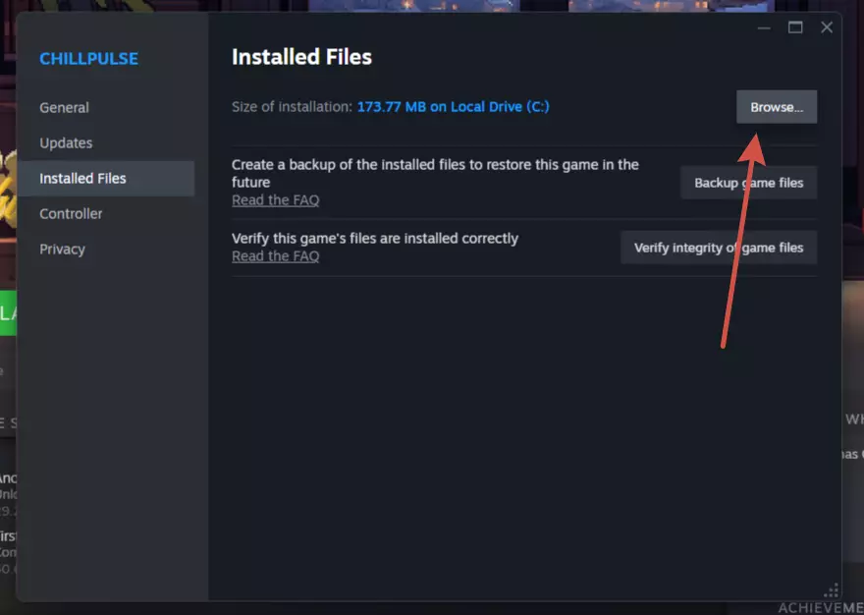Click the resize grip in the dialog corner
Screen dimensions: 864x615
(831, 590)
